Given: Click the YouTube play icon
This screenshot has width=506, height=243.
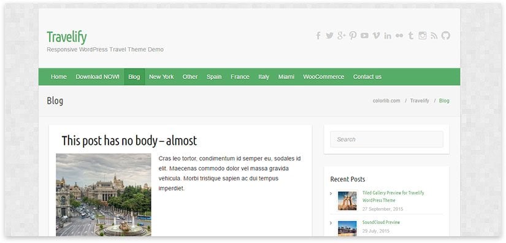Looking at the screenshot, I should coord(365,36).
